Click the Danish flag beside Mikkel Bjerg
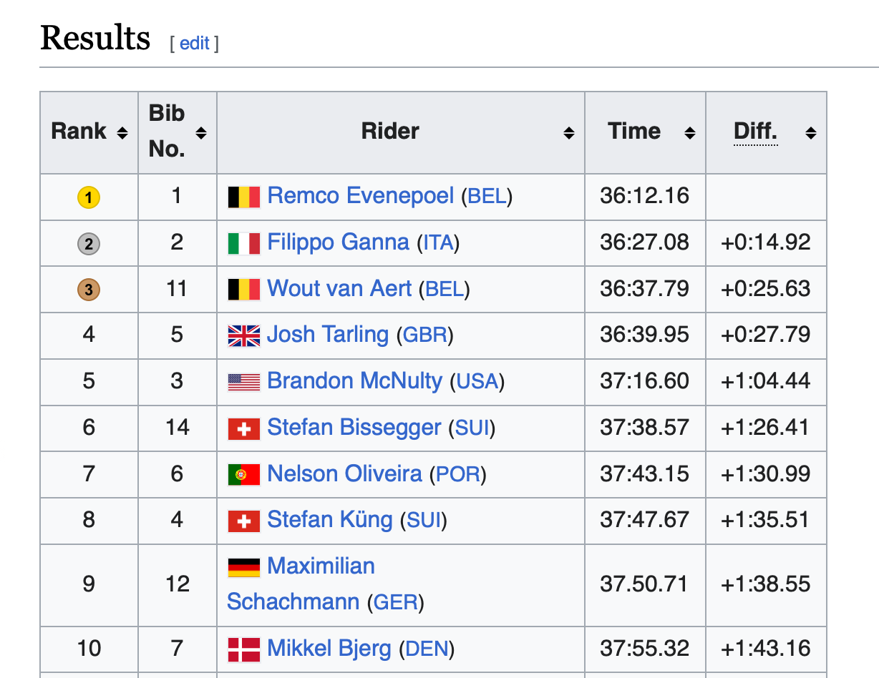The width and height of the screenshot is (879, 678). tap(244, 649)
